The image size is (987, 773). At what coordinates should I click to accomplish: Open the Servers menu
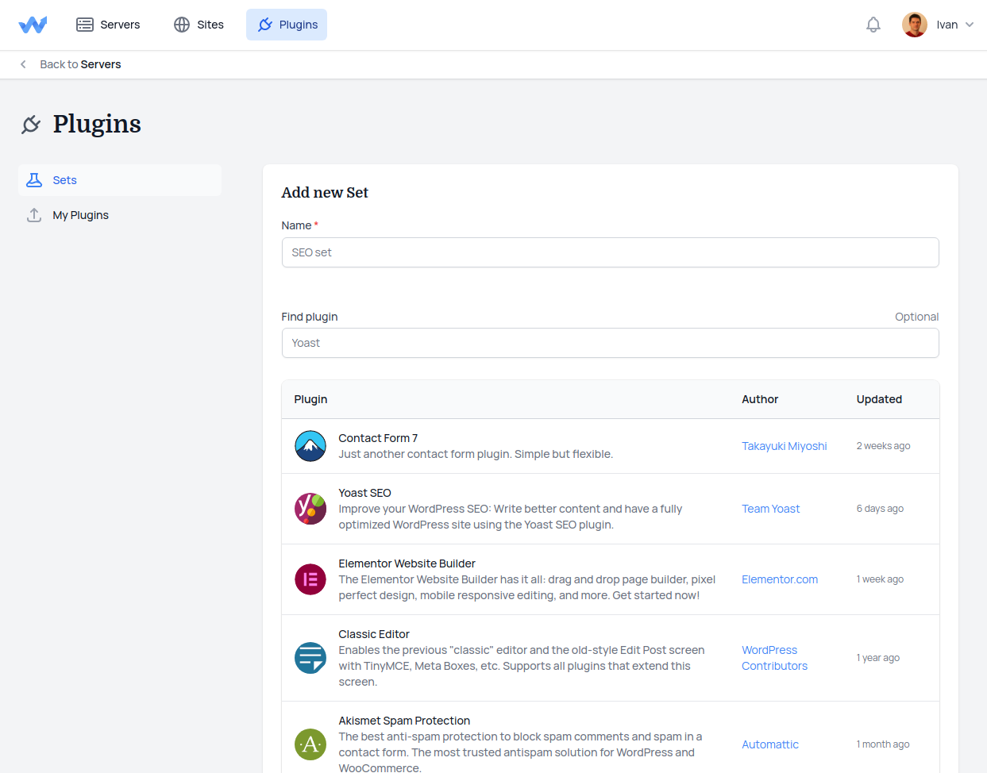click(x=108, y=25)
